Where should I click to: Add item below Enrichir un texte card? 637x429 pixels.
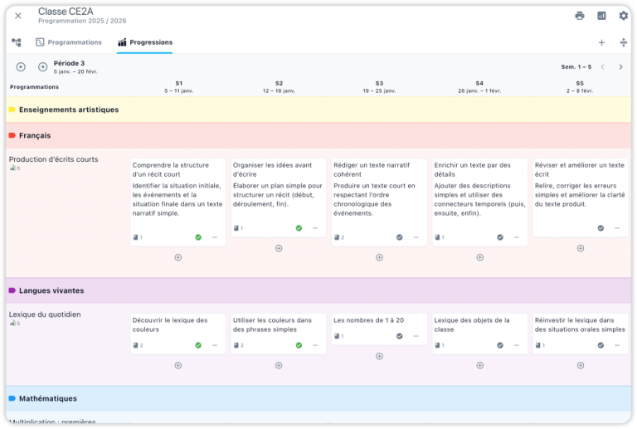(479, 257)
